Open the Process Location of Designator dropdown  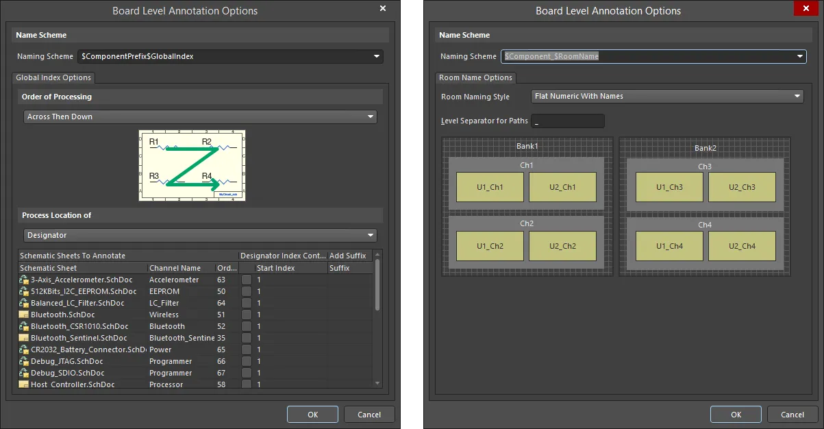(x=200, y=235)
